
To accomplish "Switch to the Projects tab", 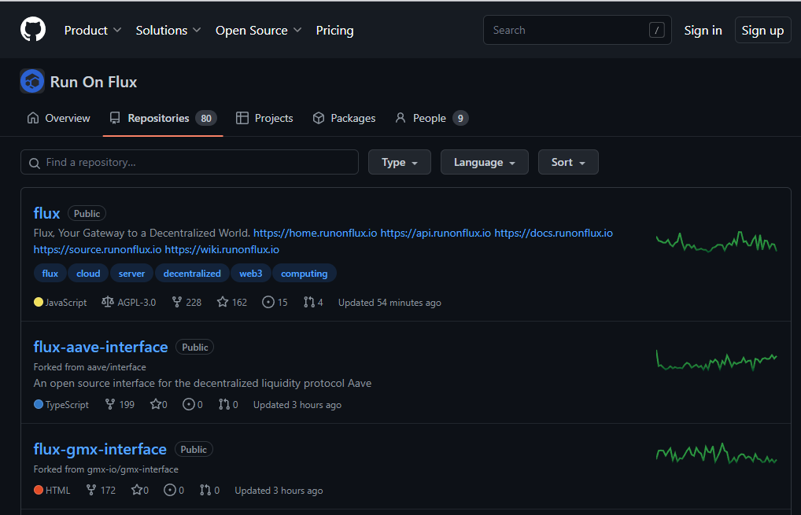I will point(264,118).
